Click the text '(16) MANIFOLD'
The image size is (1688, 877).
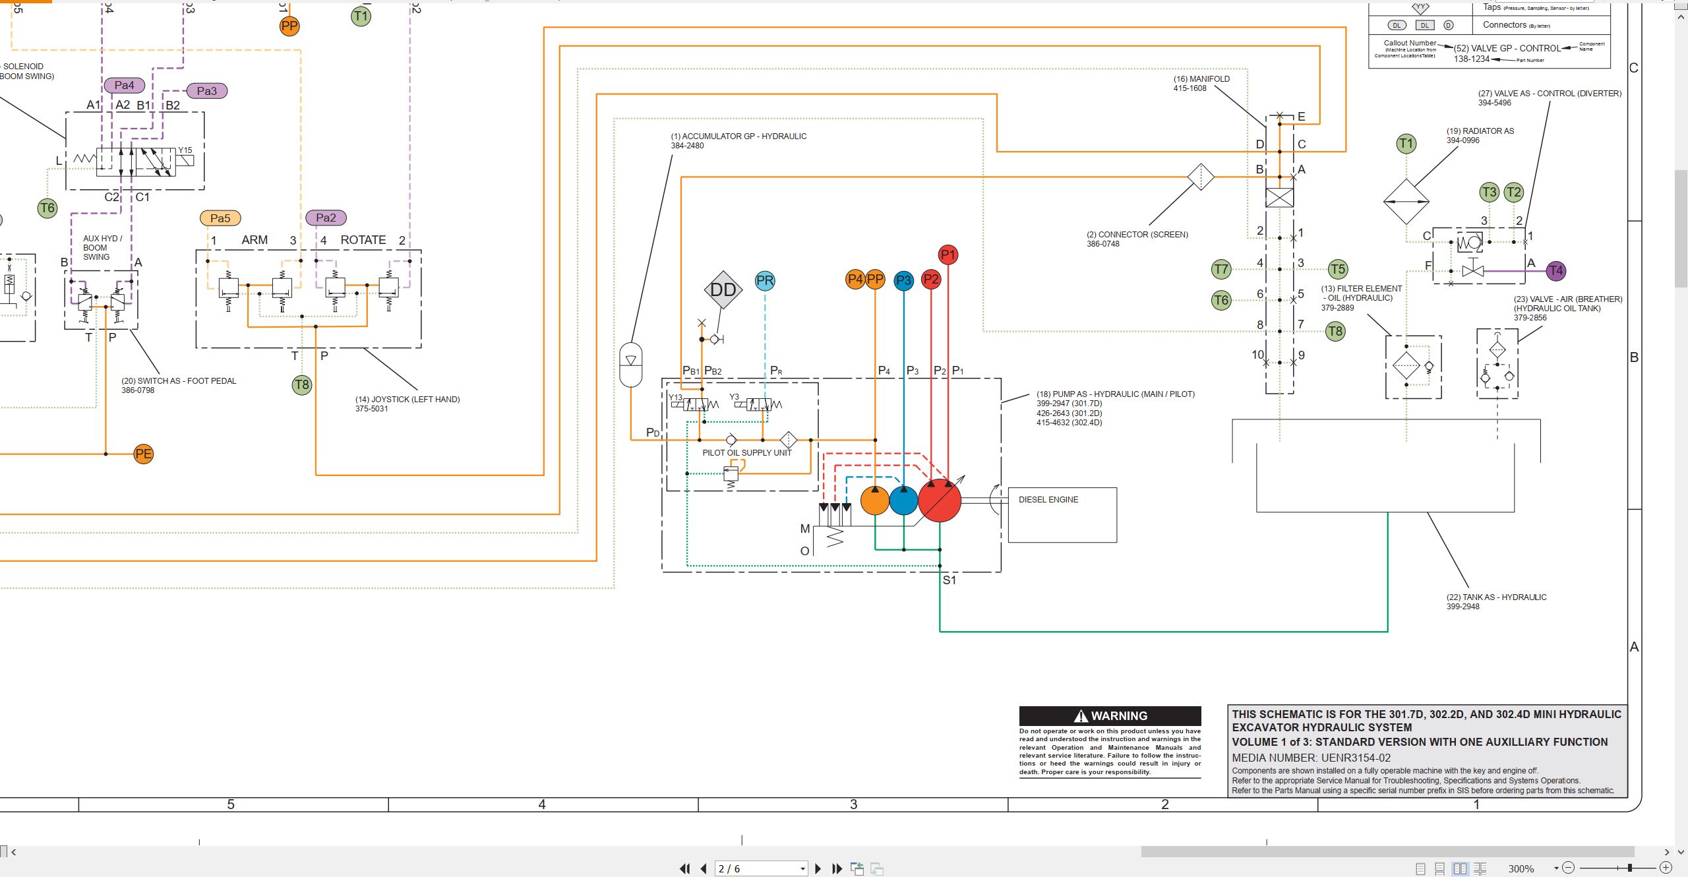(1201, 78)
